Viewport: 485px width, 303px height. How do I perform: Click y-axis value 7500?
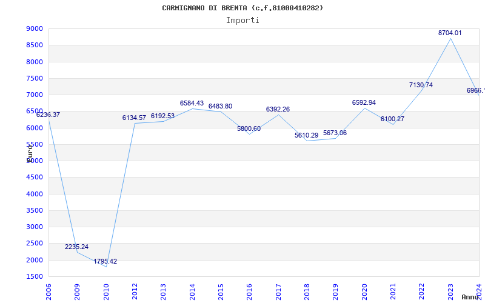pyautogui.click(x=35, y=78)
